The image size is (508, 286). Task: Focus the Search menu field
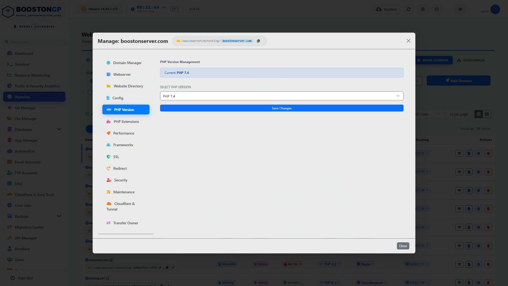(34, 42)
